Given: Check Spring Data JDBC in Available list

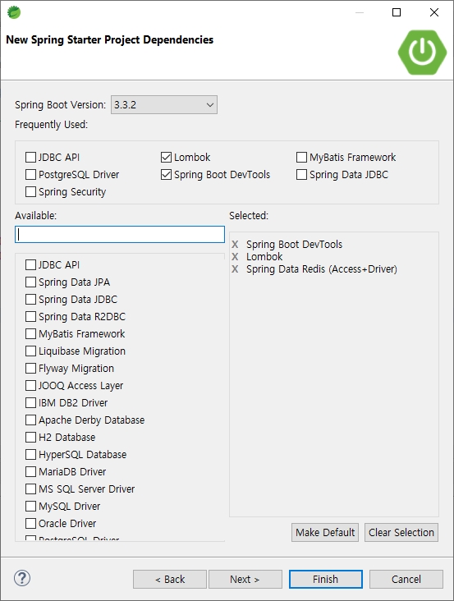Looking at the screenshot, I should click(30, 300).
